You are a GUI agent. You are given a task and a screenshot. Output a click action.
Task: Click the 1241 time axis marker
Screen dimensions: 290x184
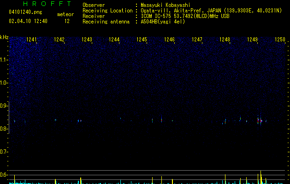[x=31, y=40]
